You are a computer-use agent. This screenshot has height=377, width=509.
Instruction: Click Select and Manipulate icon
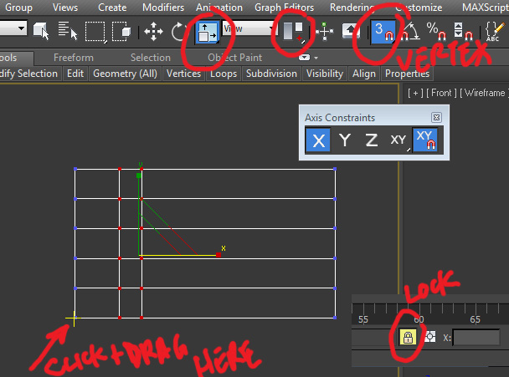coord(325,32)
